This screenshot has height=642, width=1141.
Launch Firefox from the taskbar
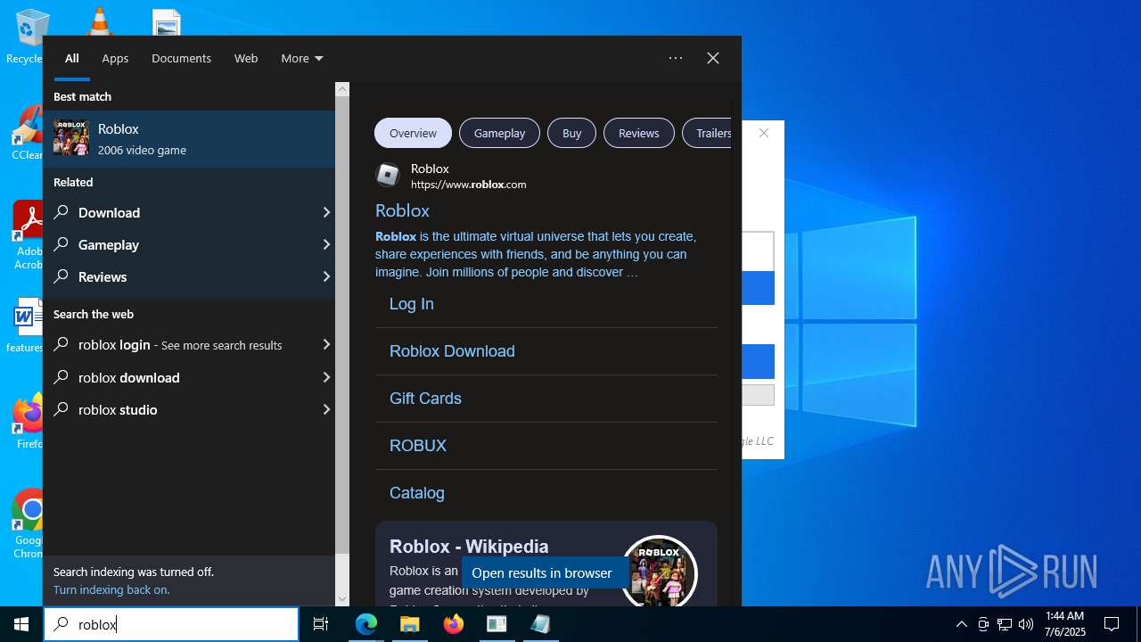point(454,624)
